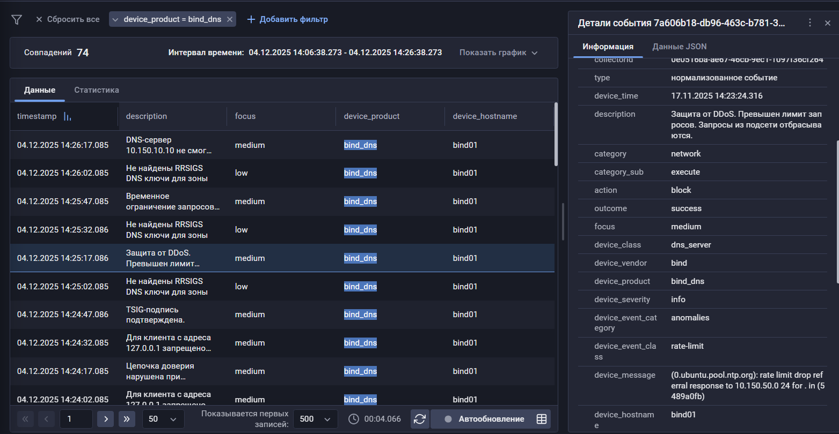Expand 'Показать график' chart section

pos(498,53)
